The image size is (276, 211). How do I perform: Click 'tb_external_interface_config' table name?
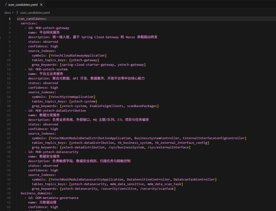click(181, 143)
